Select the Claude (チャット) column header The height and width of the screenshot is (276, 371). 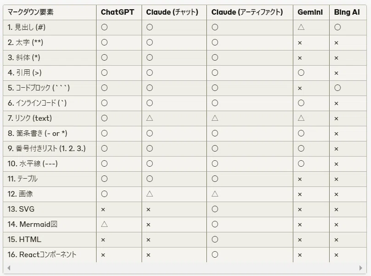coord(172,12)
